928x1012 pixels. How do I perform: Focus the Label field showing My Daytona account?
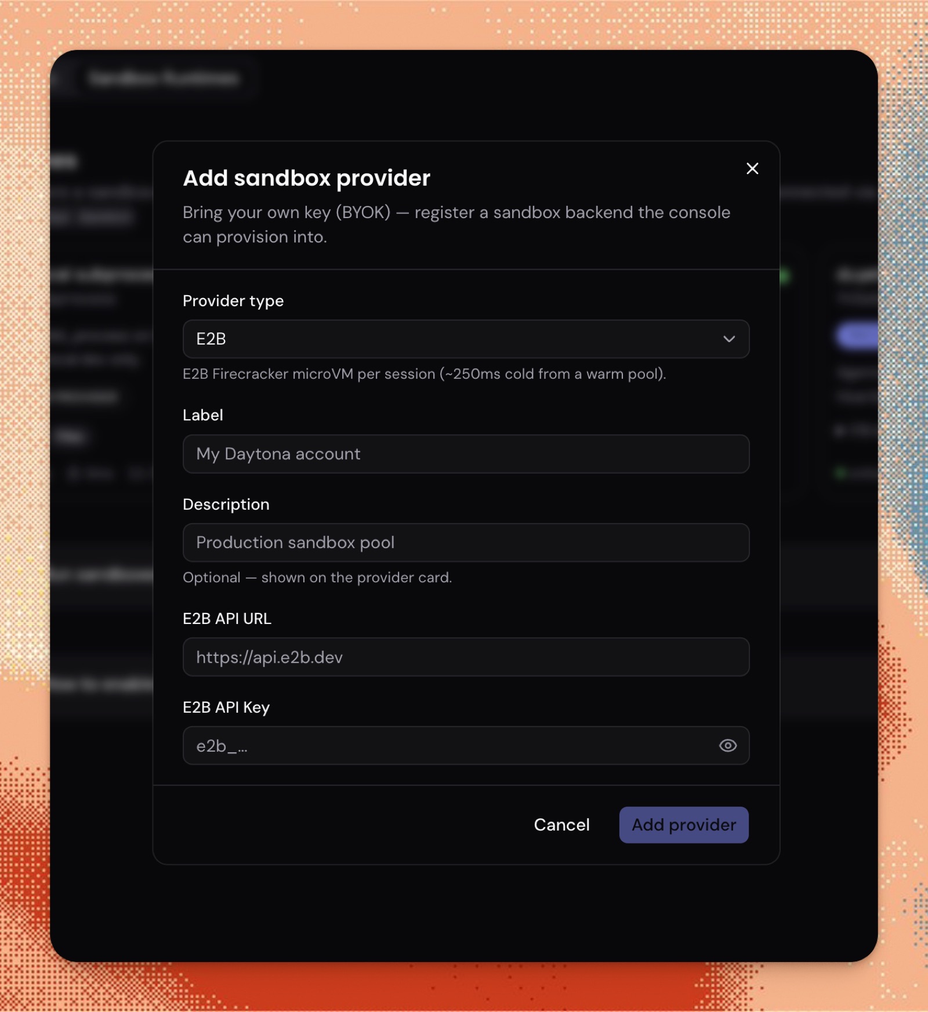click(466, 454)
